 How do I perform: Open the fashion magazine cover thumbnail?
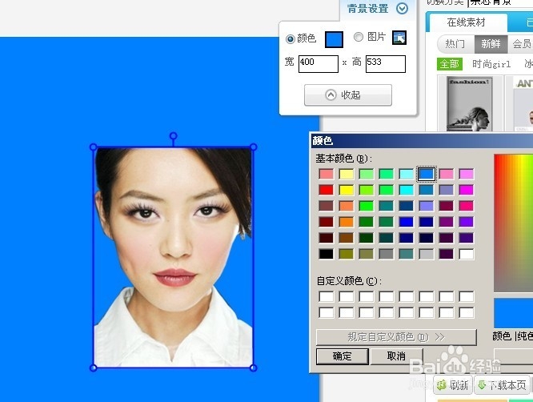470,104
